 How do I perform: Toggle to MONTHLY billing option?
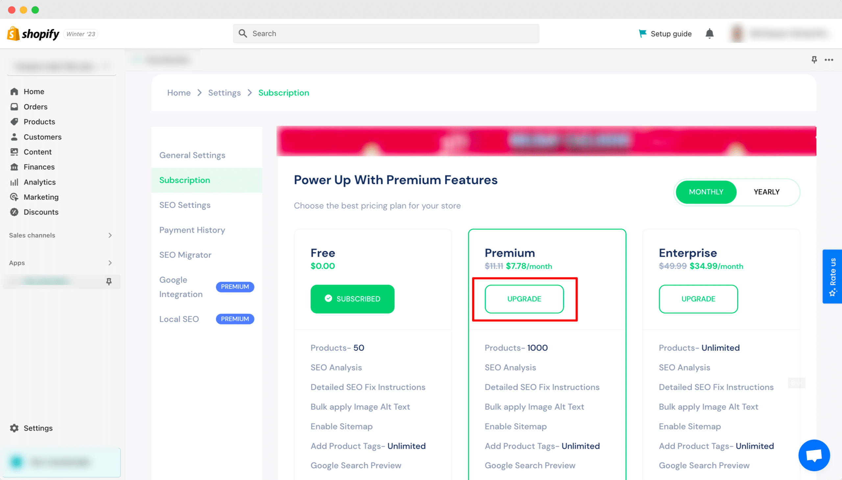[706, 191]
